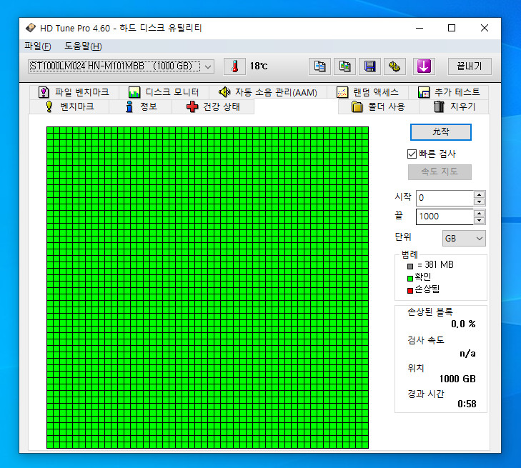521x468 pixels.
Task: Click the 끝내기 exit button
Action: point(469,66)
